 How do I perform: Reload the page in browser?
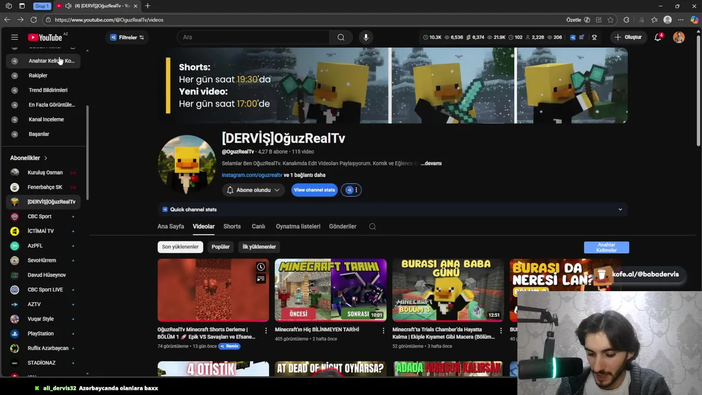33,20
